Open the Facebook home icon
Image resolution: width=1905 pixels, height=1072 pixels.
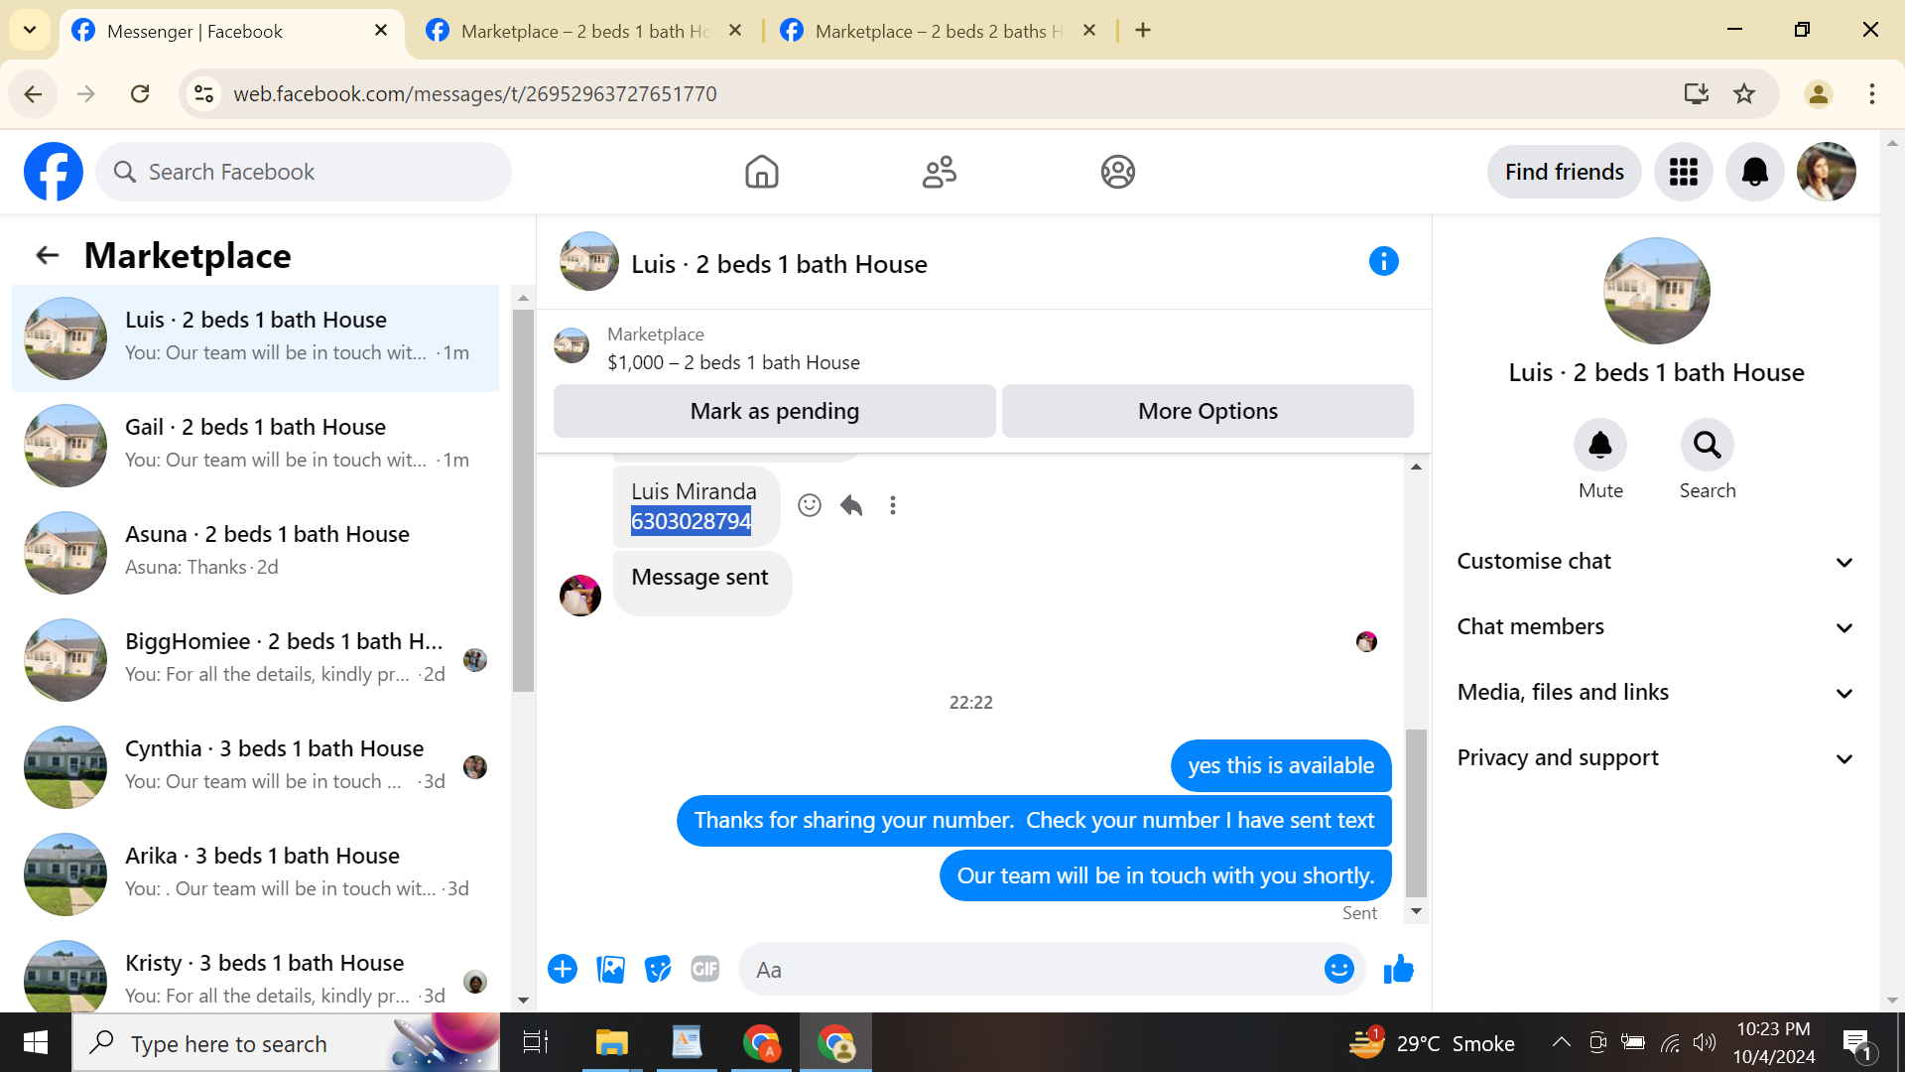point(761,172)
